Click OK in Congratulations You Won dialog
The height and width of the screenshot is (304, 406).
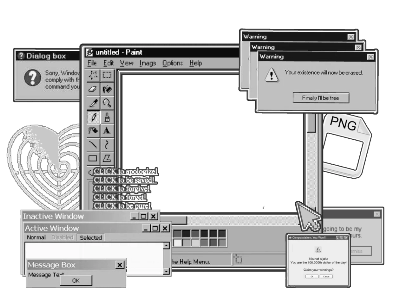tap(312, 276)
